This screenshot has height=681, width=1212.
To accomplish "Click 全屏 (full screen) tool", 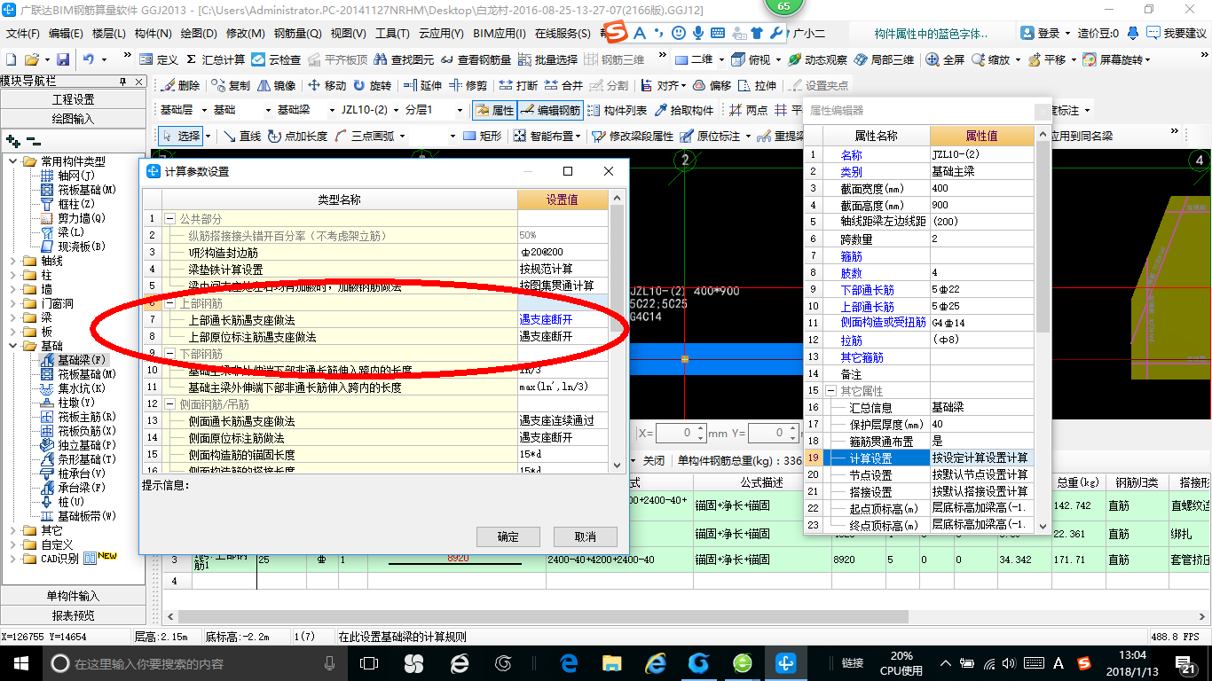I will click(945, 59).
